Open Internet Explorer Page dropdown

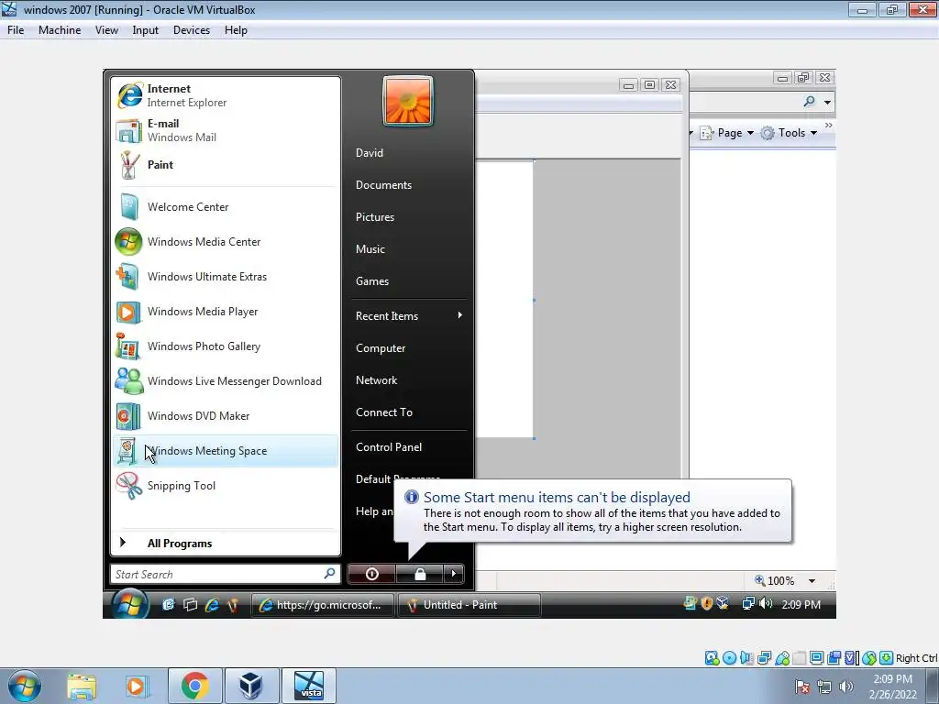(x=727, y=133)
